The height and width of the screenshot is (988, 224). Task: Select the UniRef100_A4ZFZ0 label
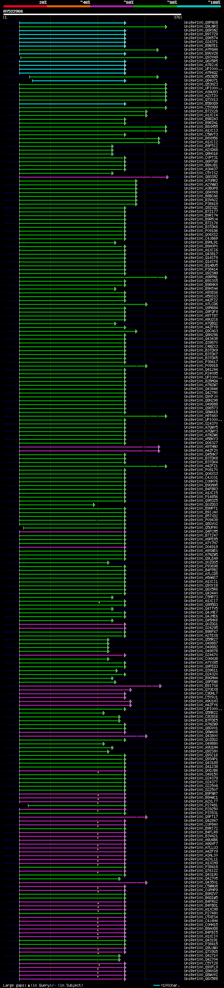pos(201,450)
